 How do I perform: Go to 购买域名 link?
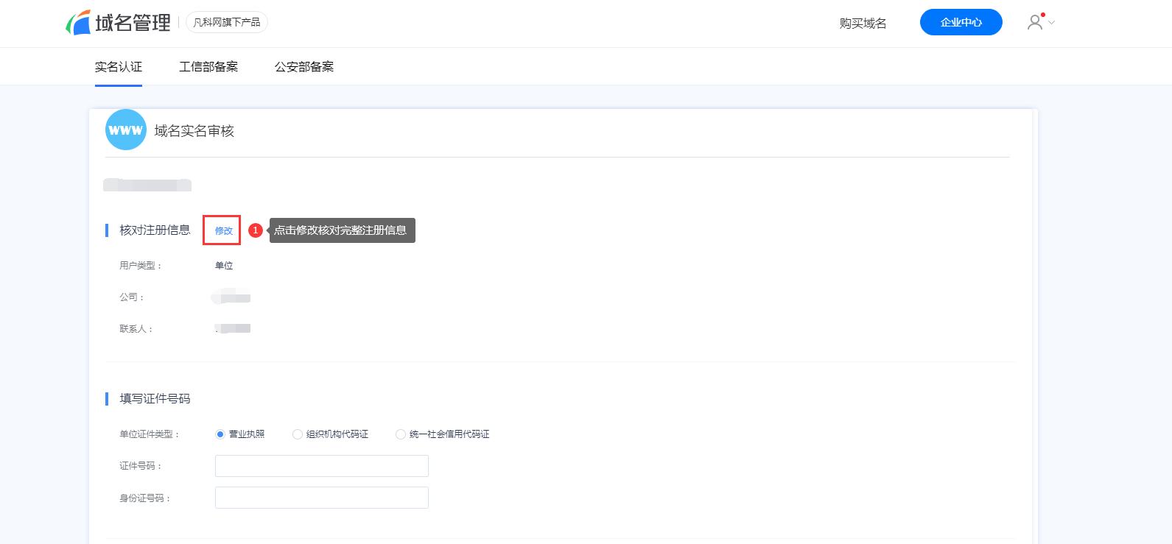863,23
